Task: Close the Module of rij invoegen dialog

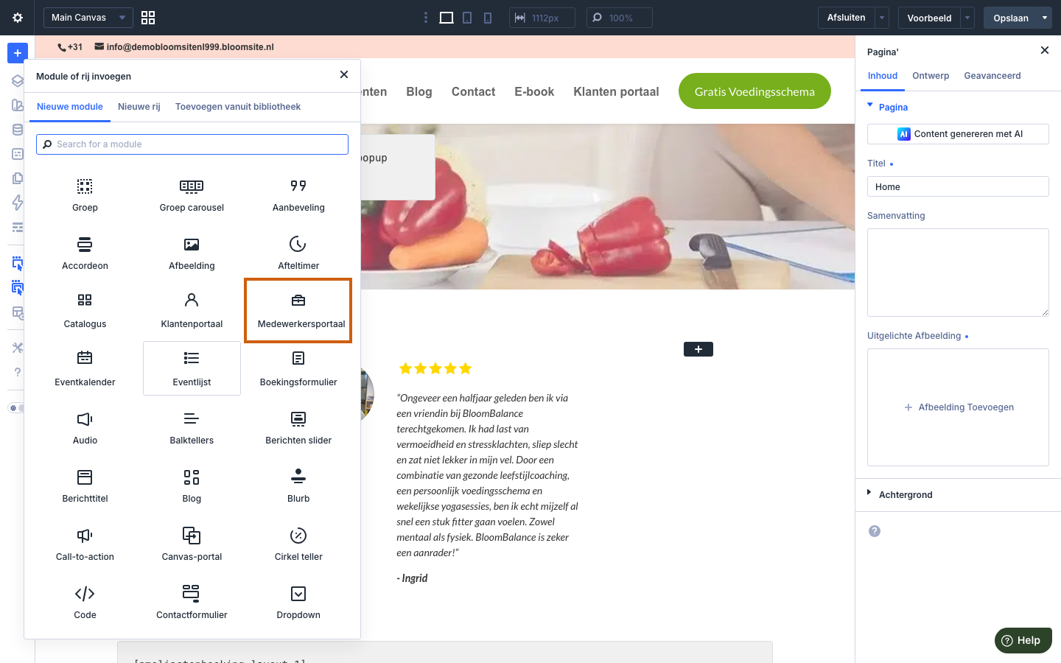Action: [x=344, y=74]
